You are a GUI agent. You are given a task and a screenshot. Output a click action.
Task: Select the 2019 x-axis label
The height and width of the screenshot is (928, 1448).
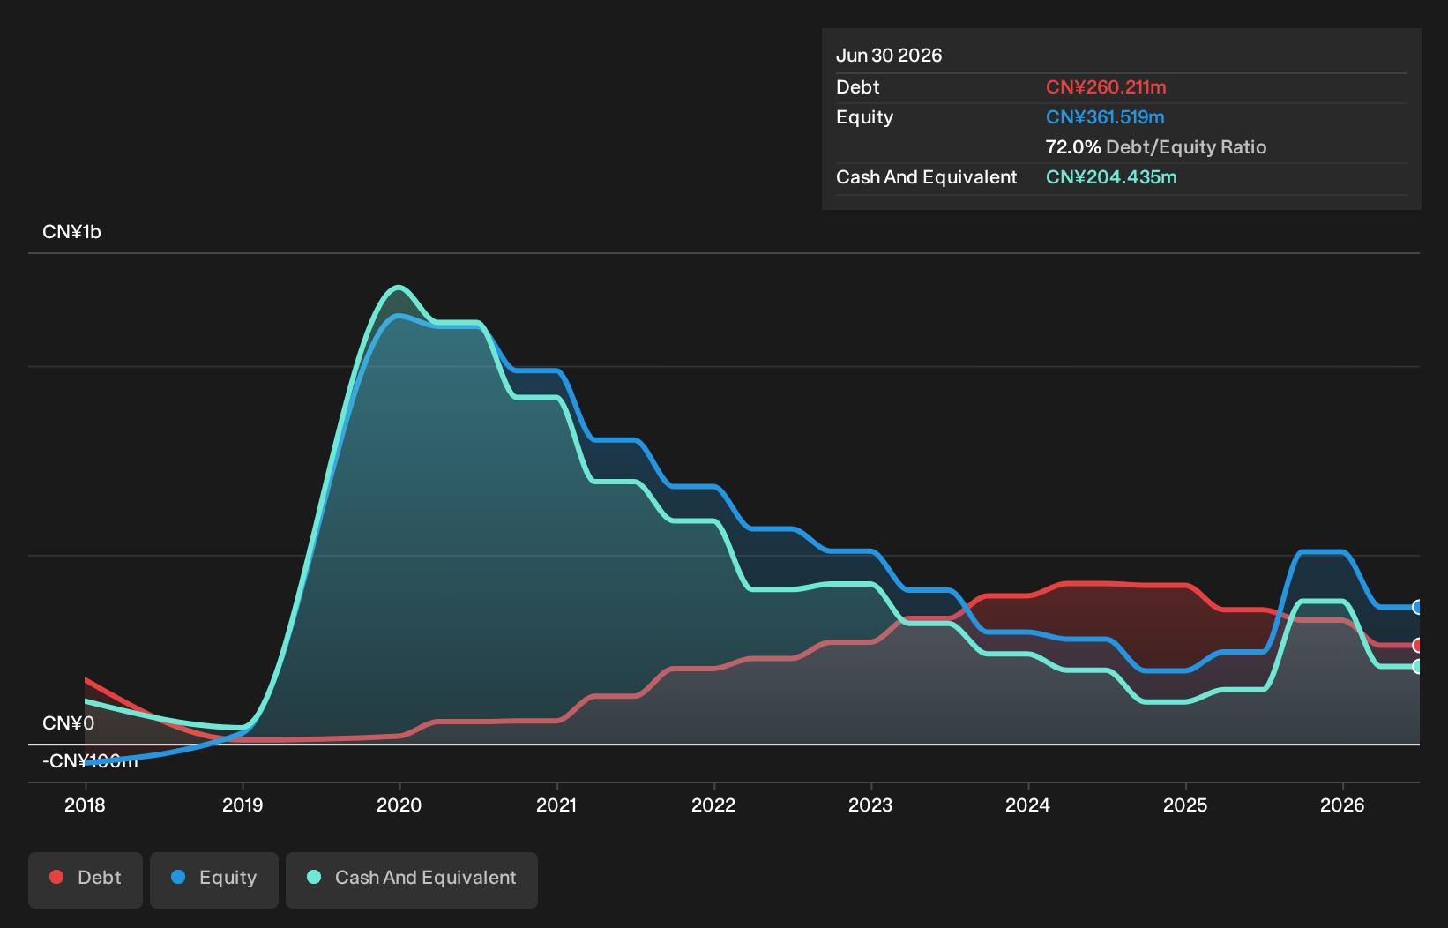click(243, 805)
